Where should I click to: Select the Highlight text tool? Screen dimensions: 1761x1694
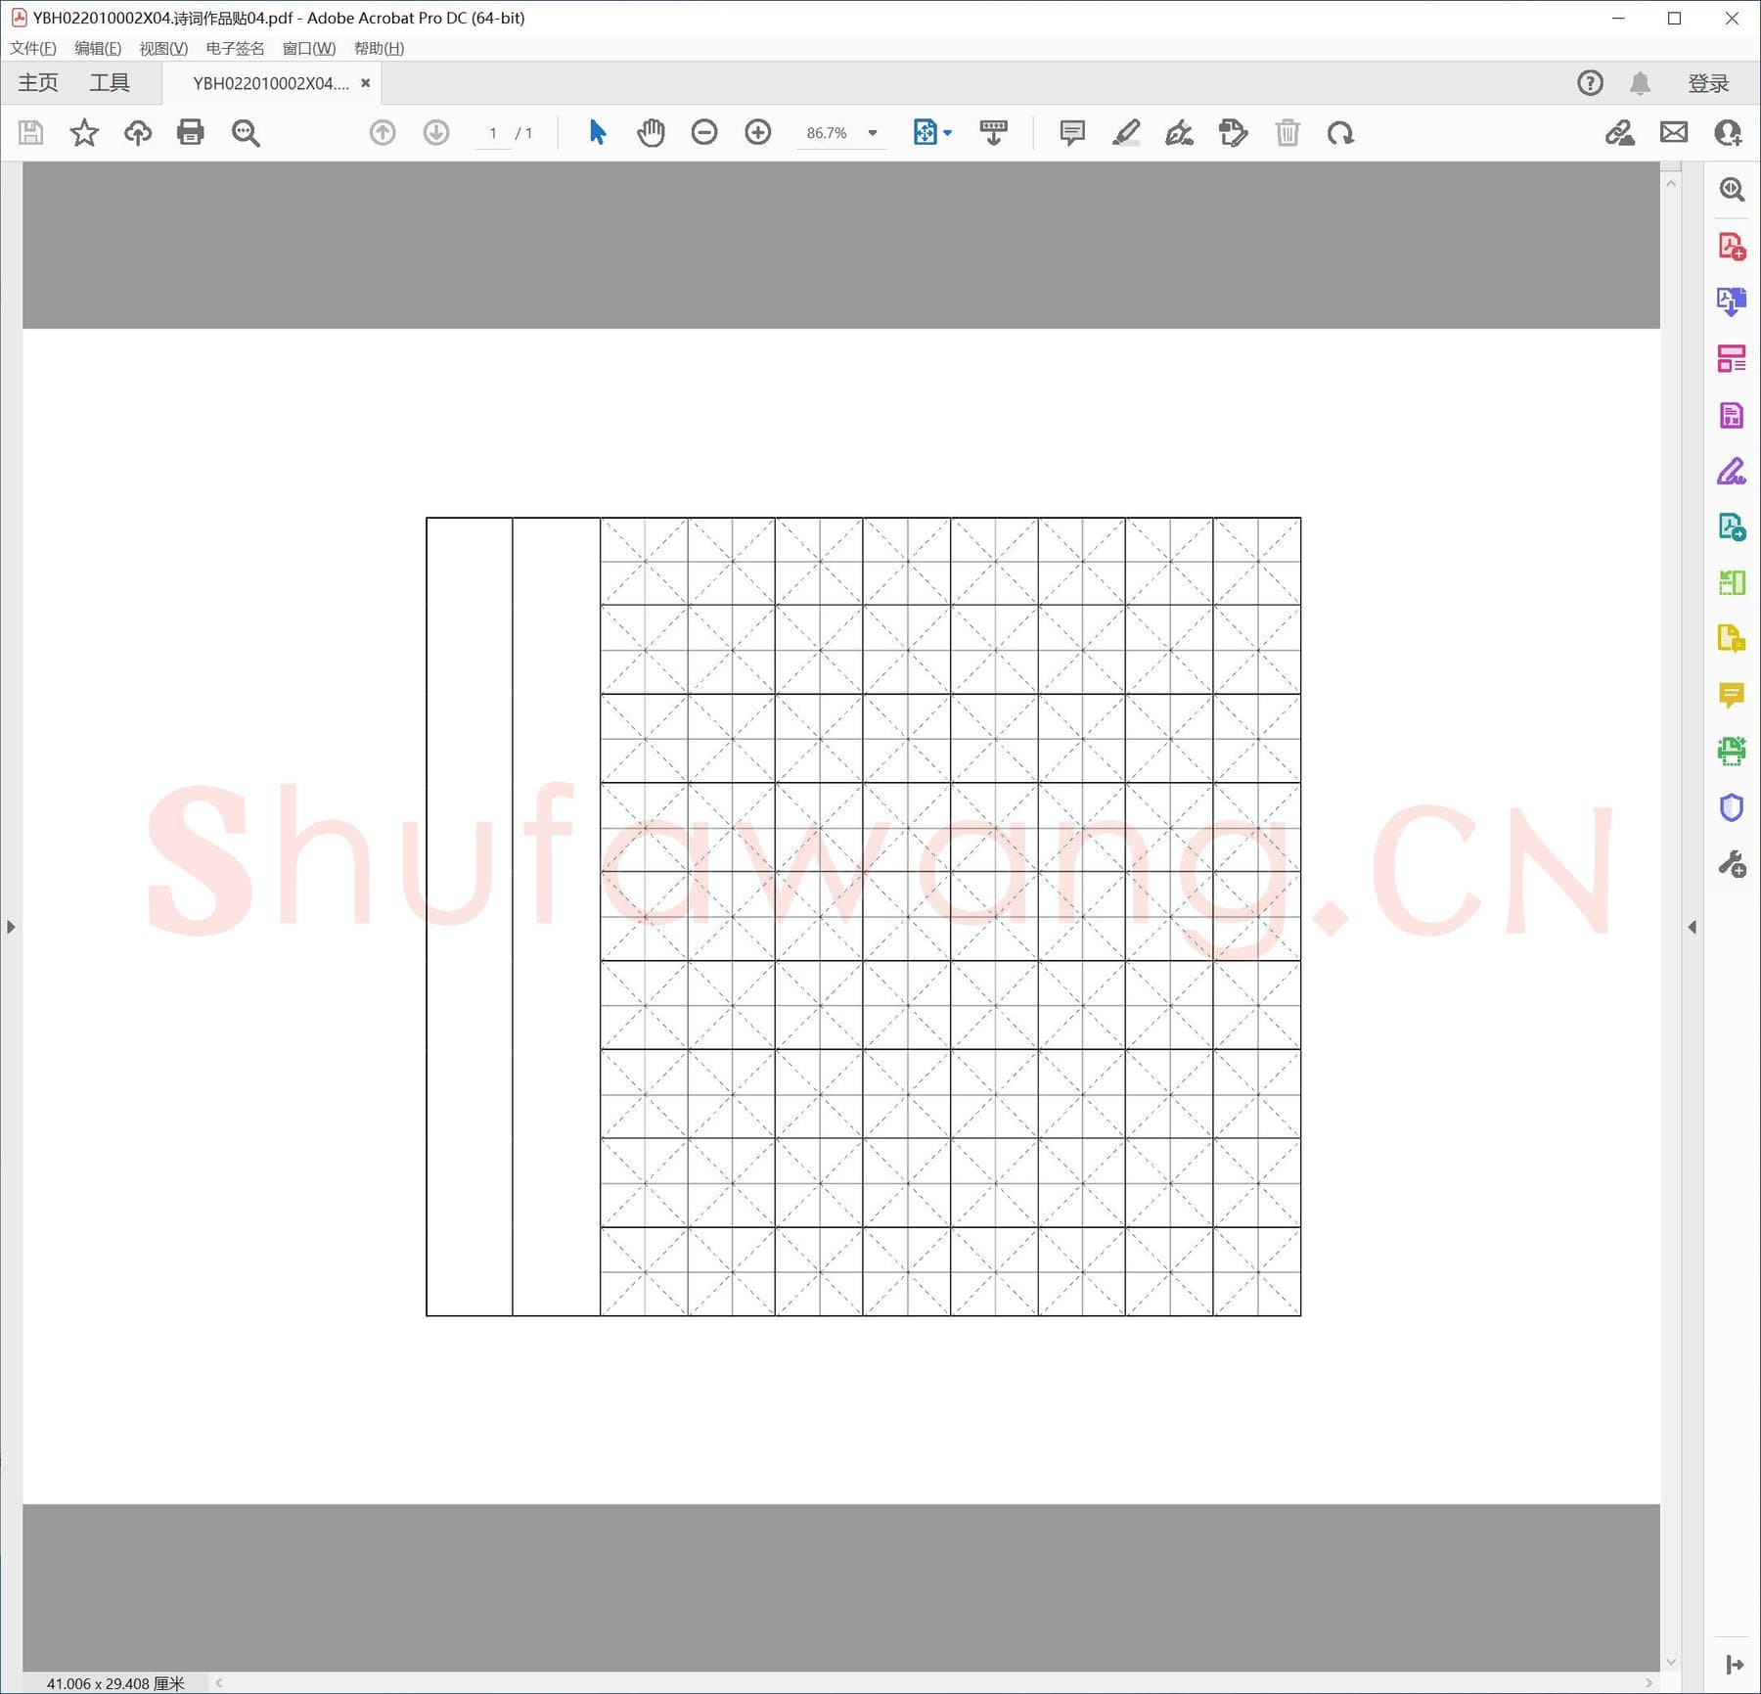pos(1126,132)
